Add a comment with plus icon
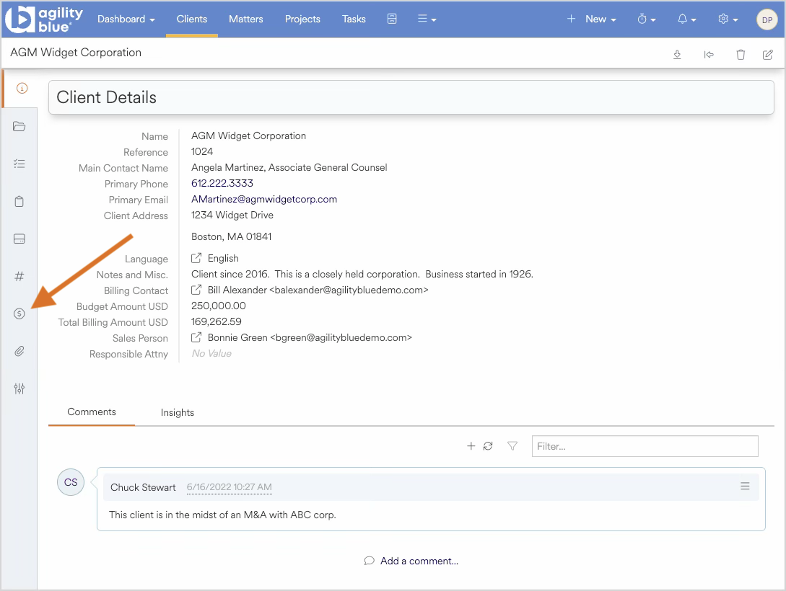Viewport: 786px width, 591px height. [x=471, y=446]
